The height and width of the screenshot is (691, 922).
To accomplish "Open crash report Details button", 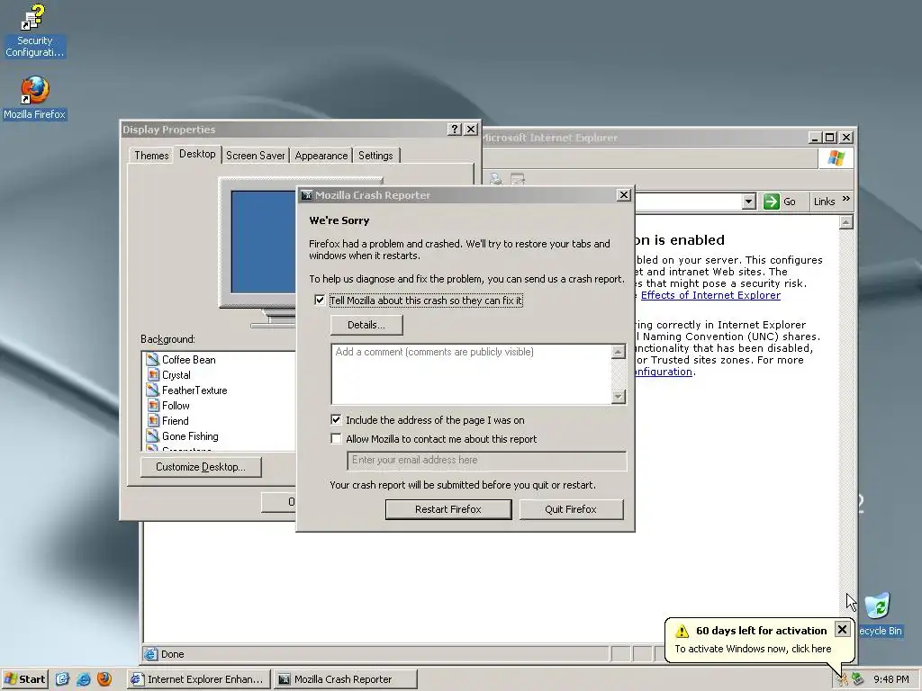I will (366, 325).
